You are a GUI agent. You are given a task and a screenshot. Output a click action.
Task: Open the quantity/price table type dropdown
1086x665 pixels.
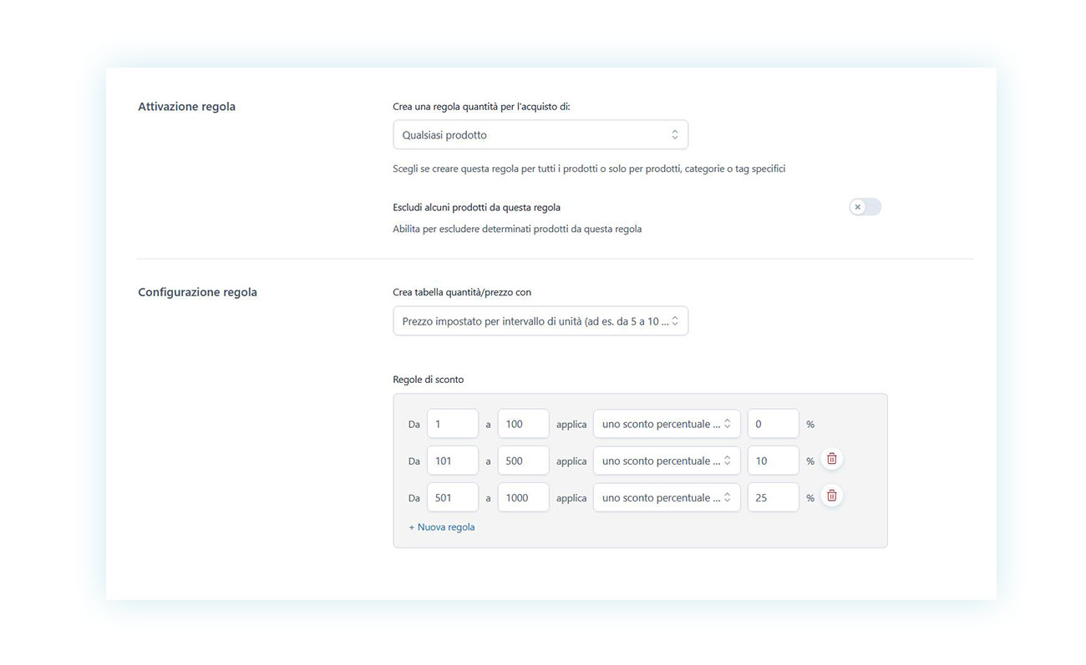540,321
